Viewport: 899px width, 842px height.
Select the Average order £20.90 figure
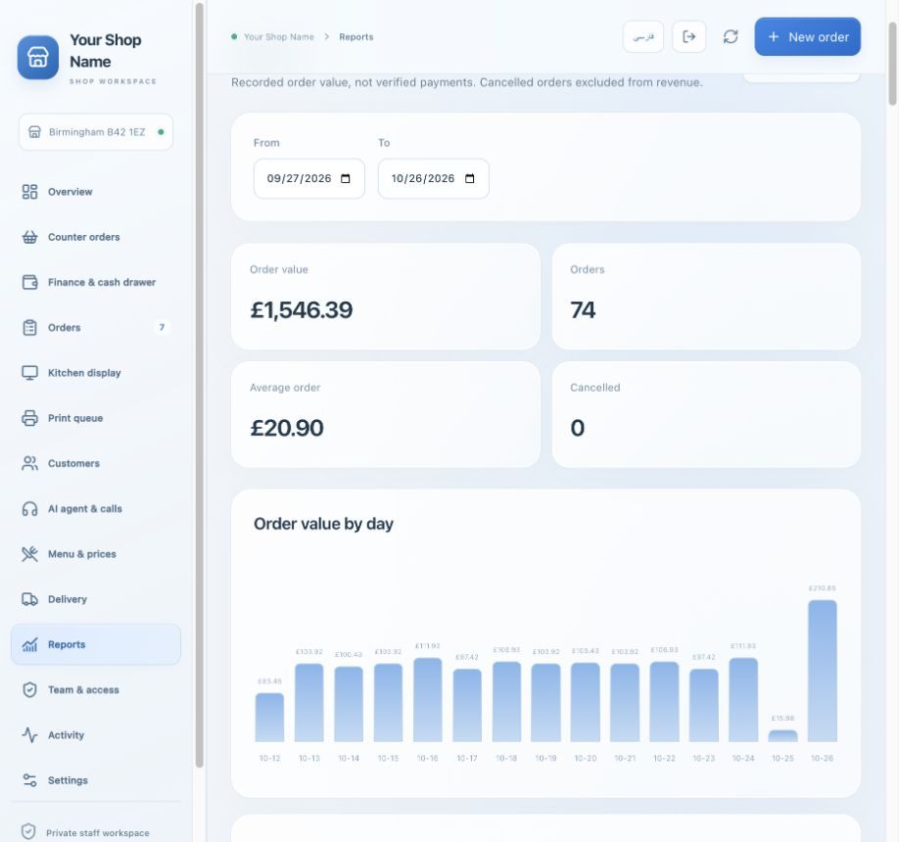point(287,428)
